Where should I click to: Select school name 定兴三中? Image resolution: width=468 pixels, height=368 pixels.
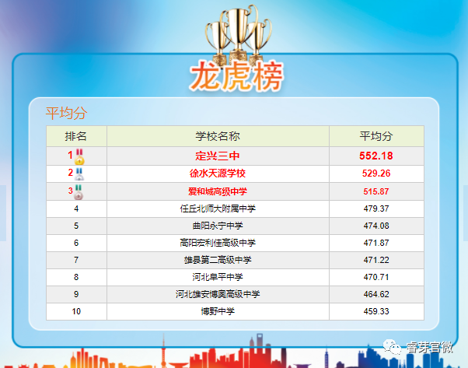click(218, 156)
